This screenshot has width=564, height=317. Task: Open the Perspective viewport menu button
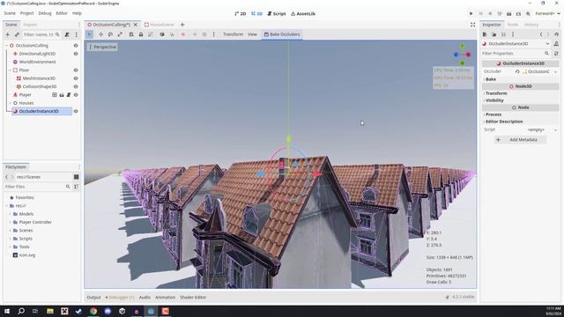click(103, 47)
